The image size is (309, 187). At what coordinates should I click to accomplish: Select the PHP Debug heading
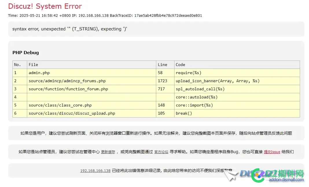coord(26,53)
